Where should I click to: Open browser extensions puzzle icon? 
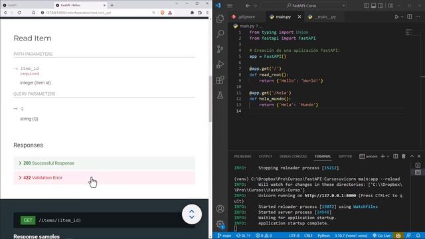point(192,13)
